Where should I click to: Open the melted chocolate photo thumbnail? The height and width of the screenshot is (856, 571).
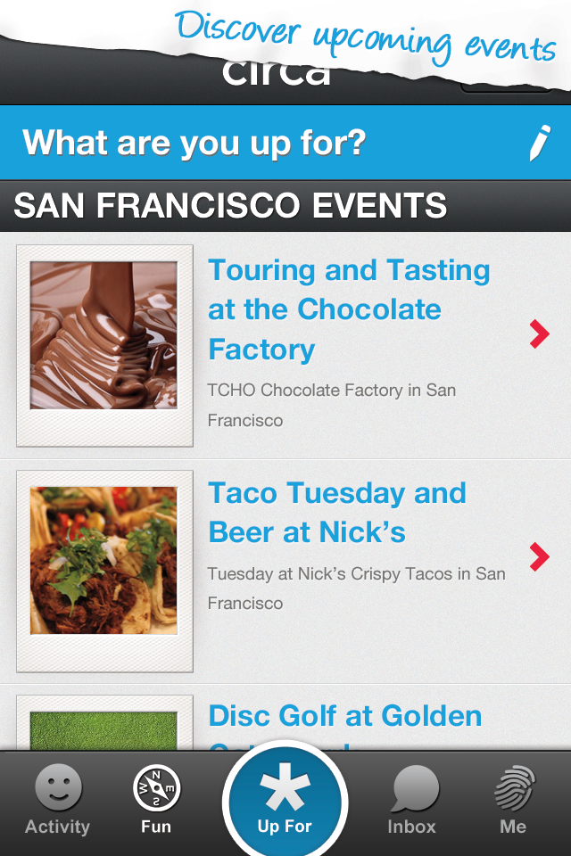103,335
